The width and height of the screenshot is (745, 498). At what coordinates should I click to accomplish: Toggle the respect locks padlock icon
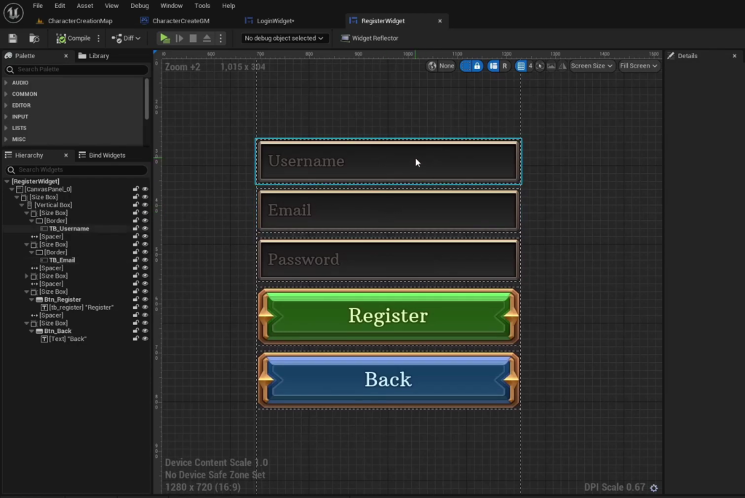point(477,66)
